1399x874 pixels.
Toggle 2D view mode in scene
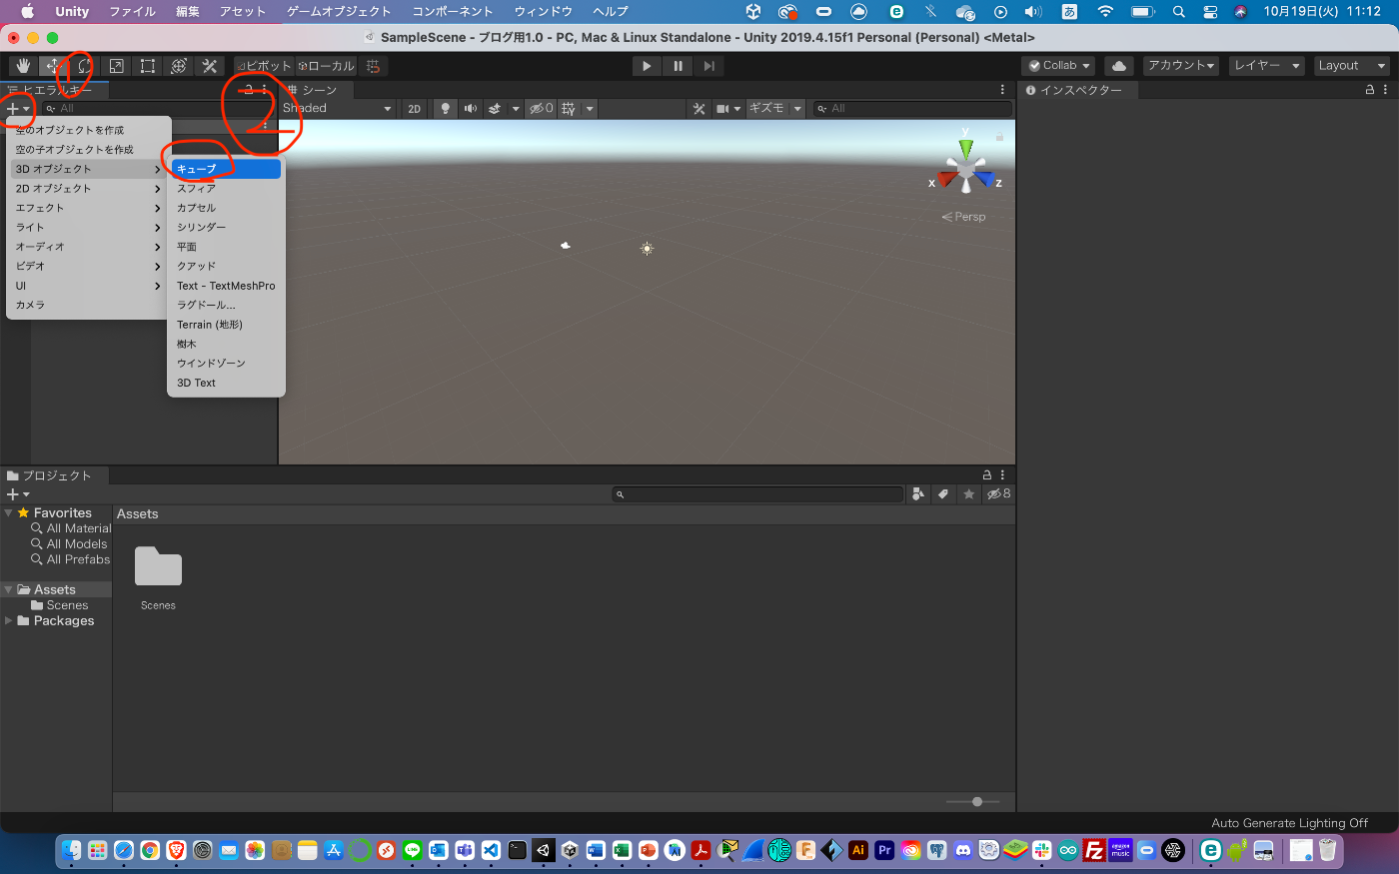[414, 109]
